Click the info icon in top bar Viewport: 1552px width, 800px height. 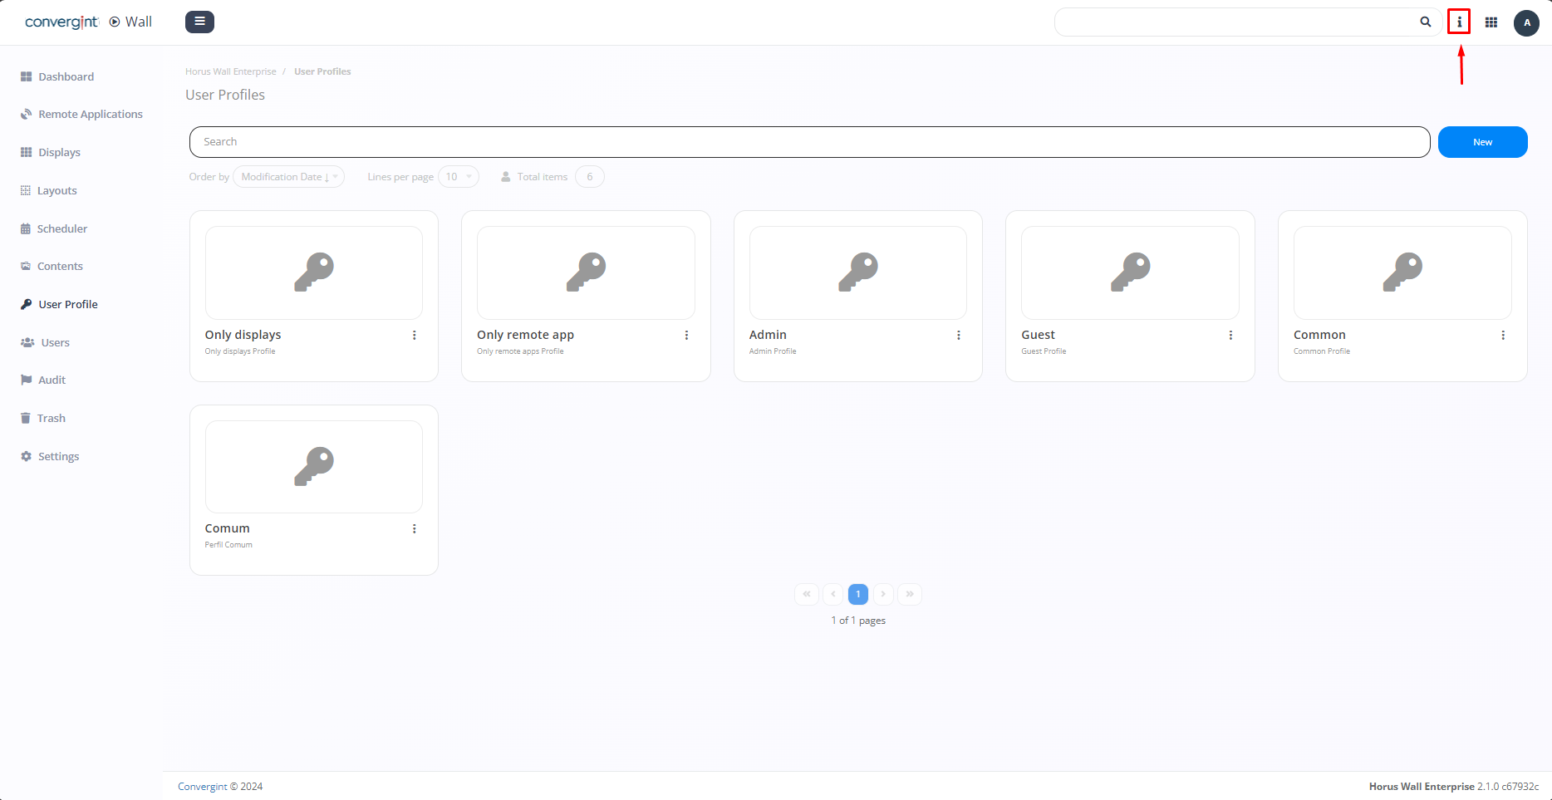[x=1459, y=22]
